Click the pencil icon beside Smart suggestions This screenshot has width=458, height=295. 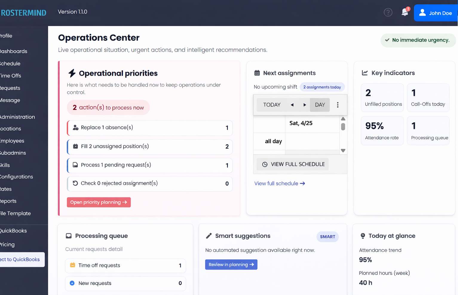tap(209, 236)
